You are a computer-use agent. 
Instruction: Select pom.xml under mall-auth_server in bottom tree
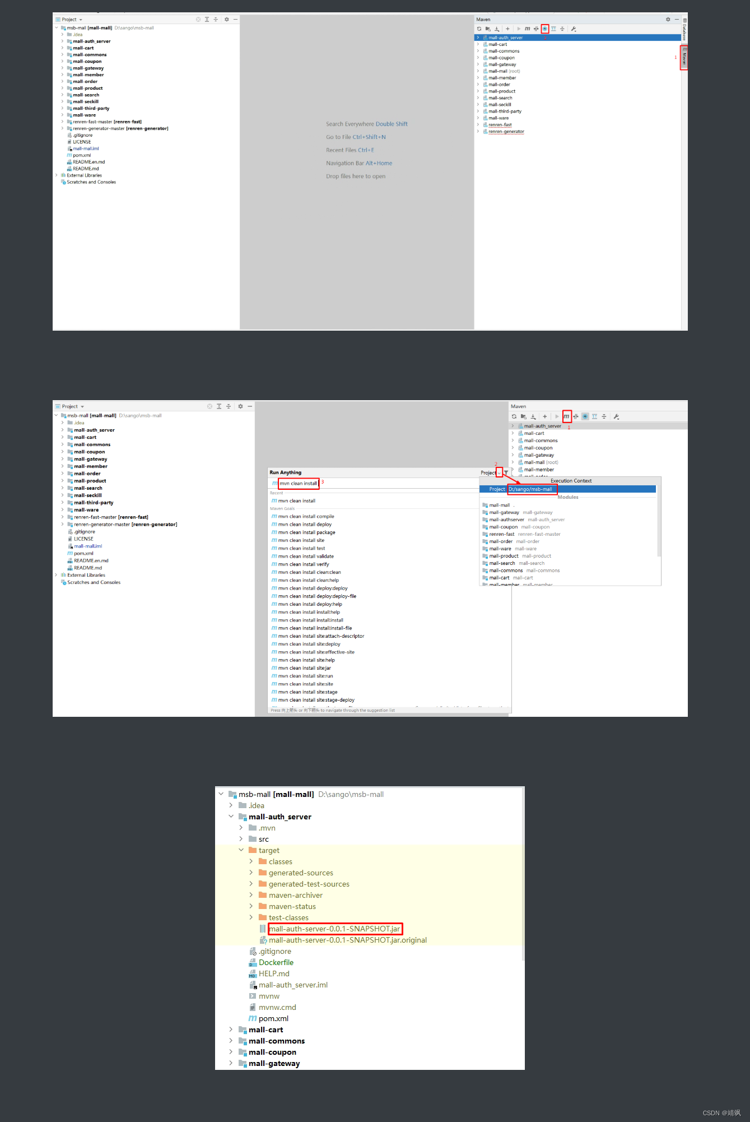tap(269, 1018)
